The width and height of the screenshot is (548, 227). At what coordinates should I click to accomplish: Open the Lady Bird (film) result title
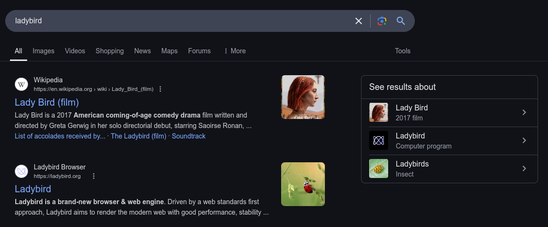coord(47,102)
